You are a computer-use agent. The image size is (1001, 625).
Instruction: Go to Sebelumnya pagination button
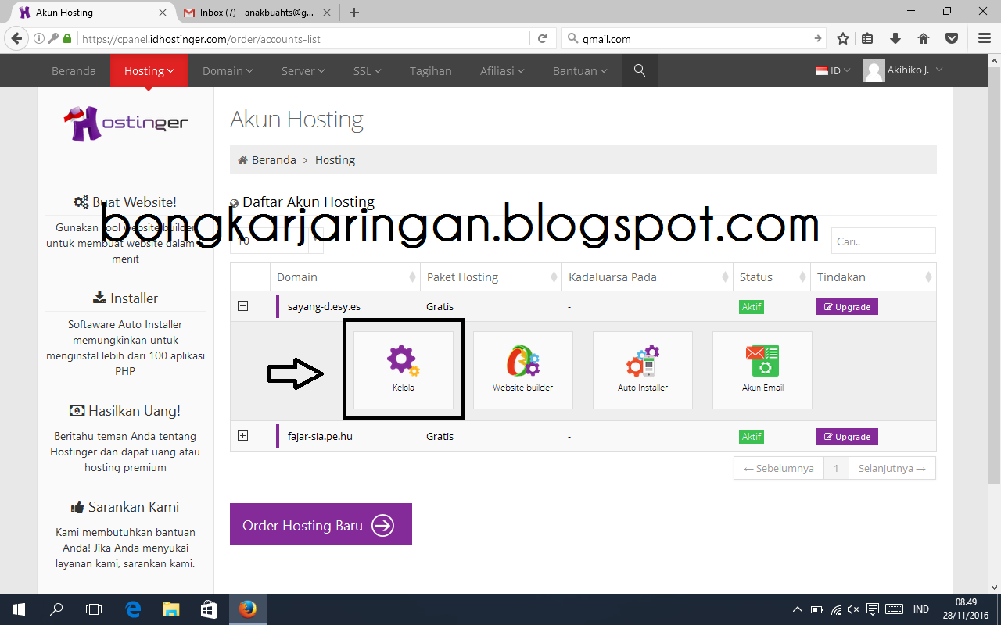point(779,468)
